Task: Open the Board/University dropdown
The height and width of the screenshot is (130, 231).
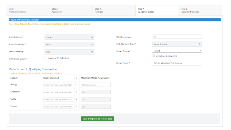Action: coord(69,45)
